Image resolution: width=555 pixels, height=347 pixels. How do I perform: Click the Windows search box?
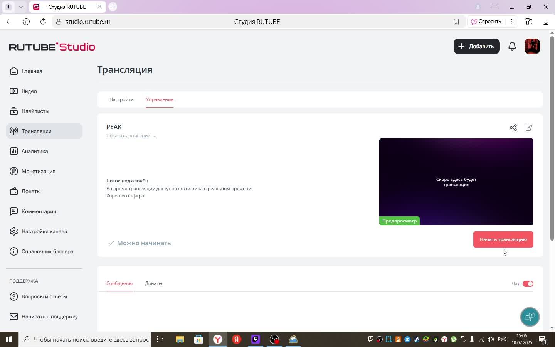tap(85, 339)
